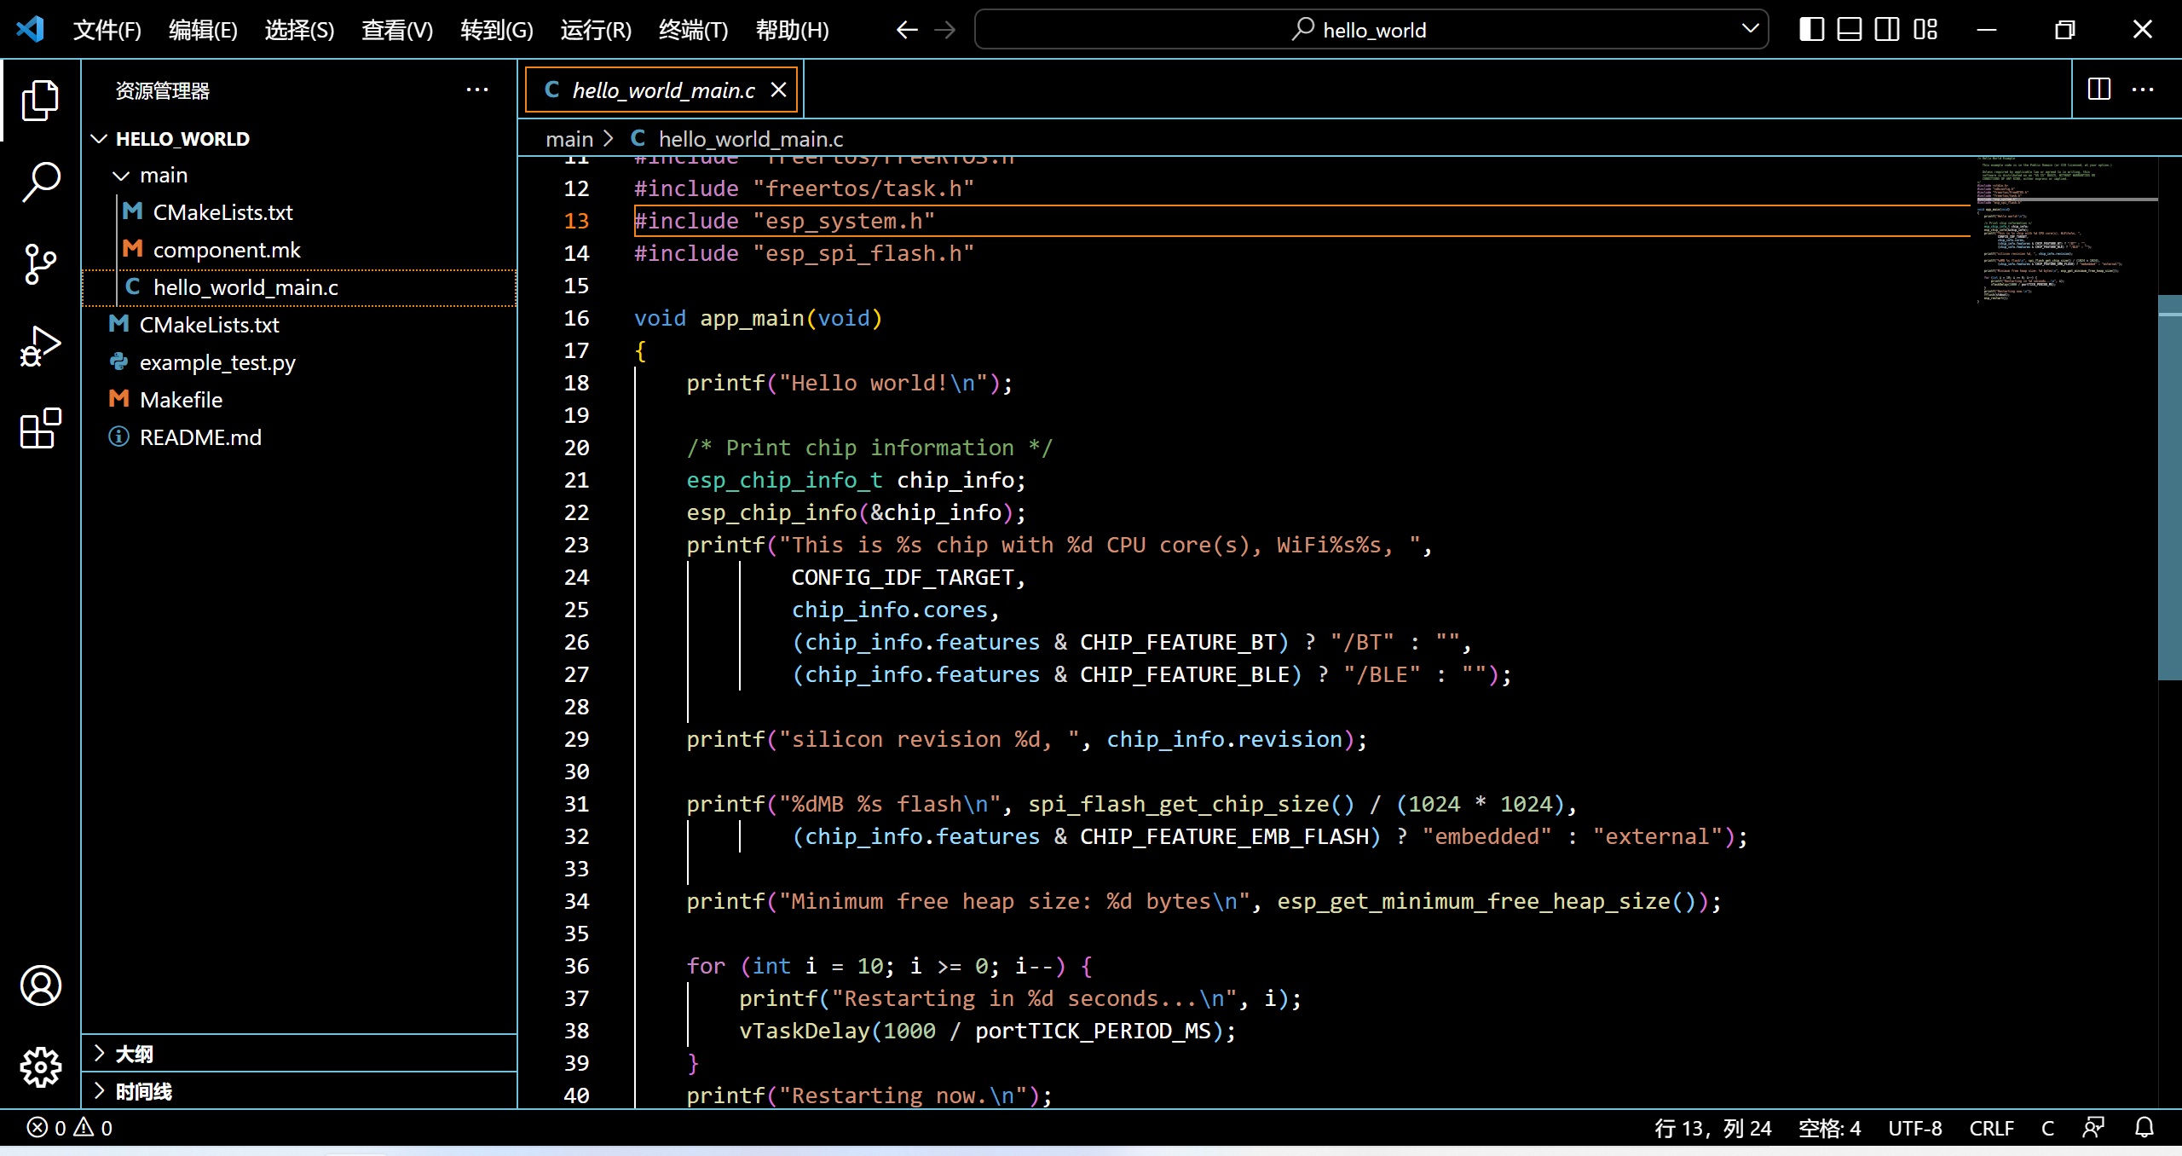The image size is (2182, 1156).
Task: Open the Accounts icon in activity bar
Action: [40, 986]
